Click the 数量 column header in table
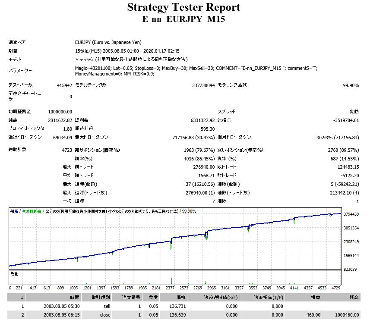Viewport: 367px width, 320px height. coord(151,297)
